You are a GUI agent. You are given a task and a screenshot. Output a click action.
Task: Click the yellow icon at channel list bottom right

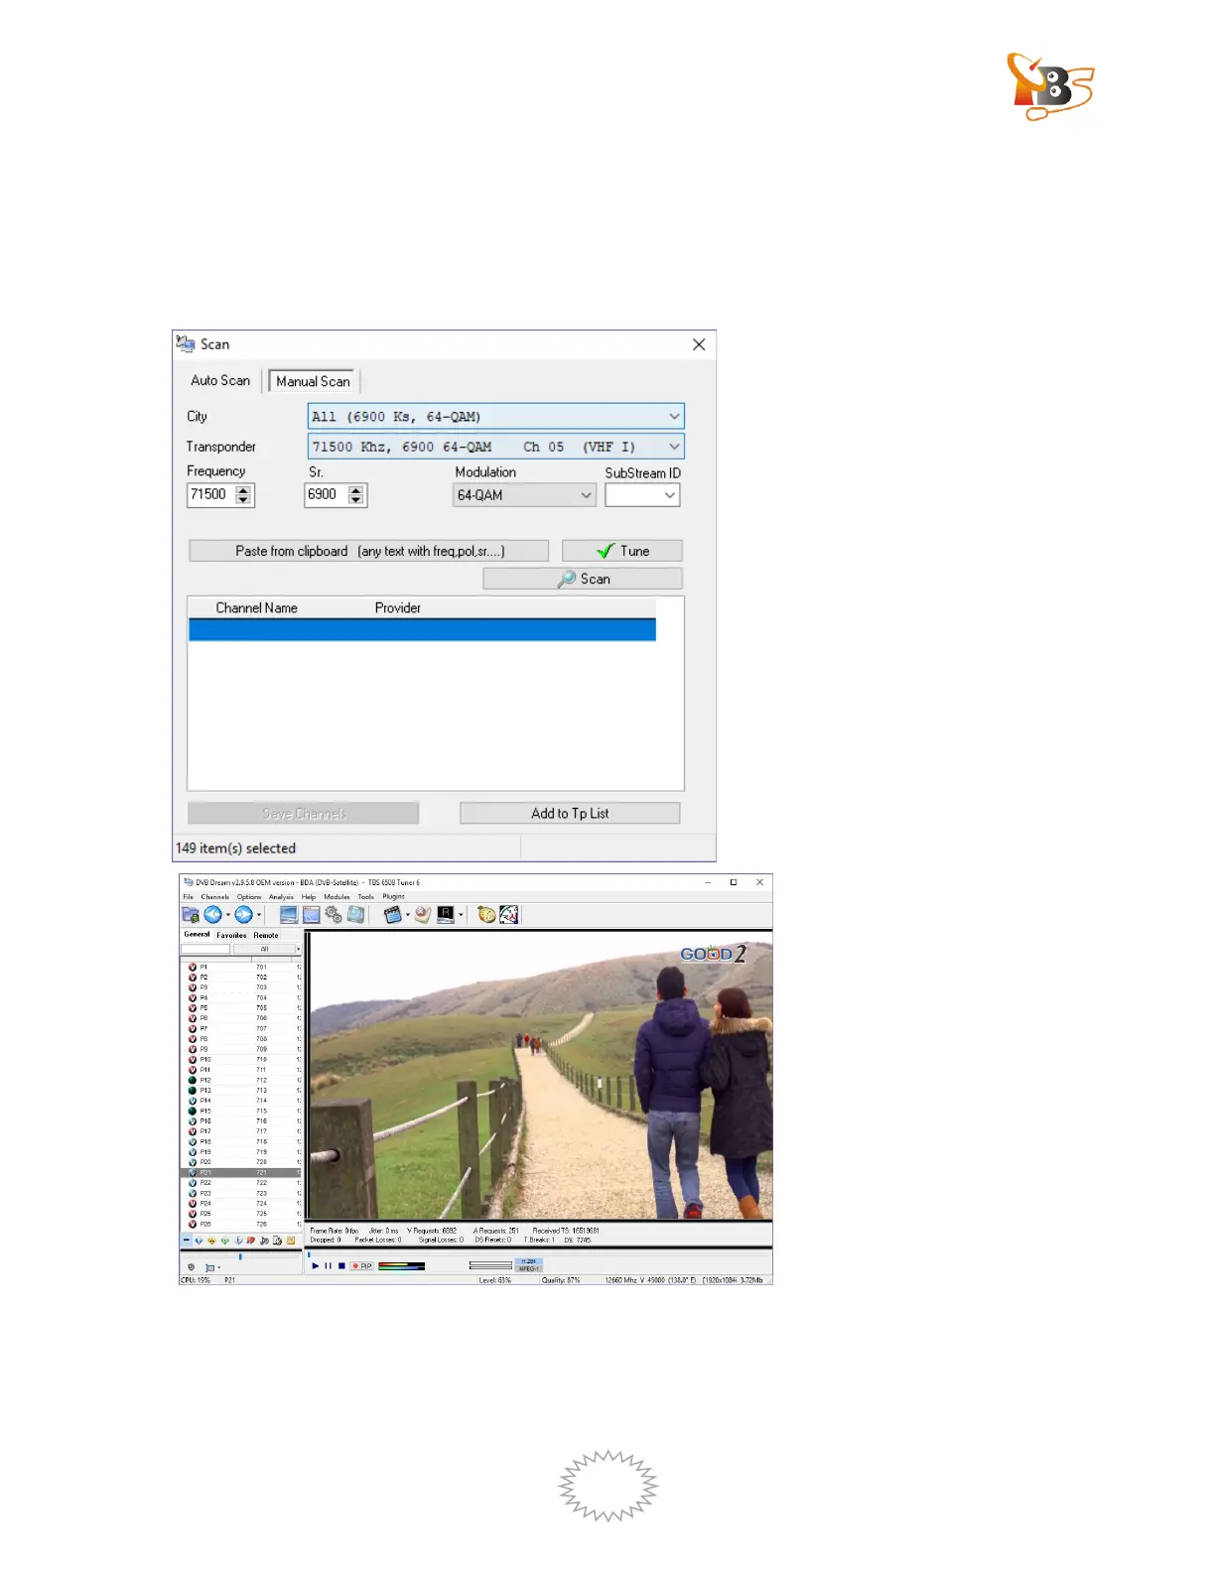click(291, 1241)
